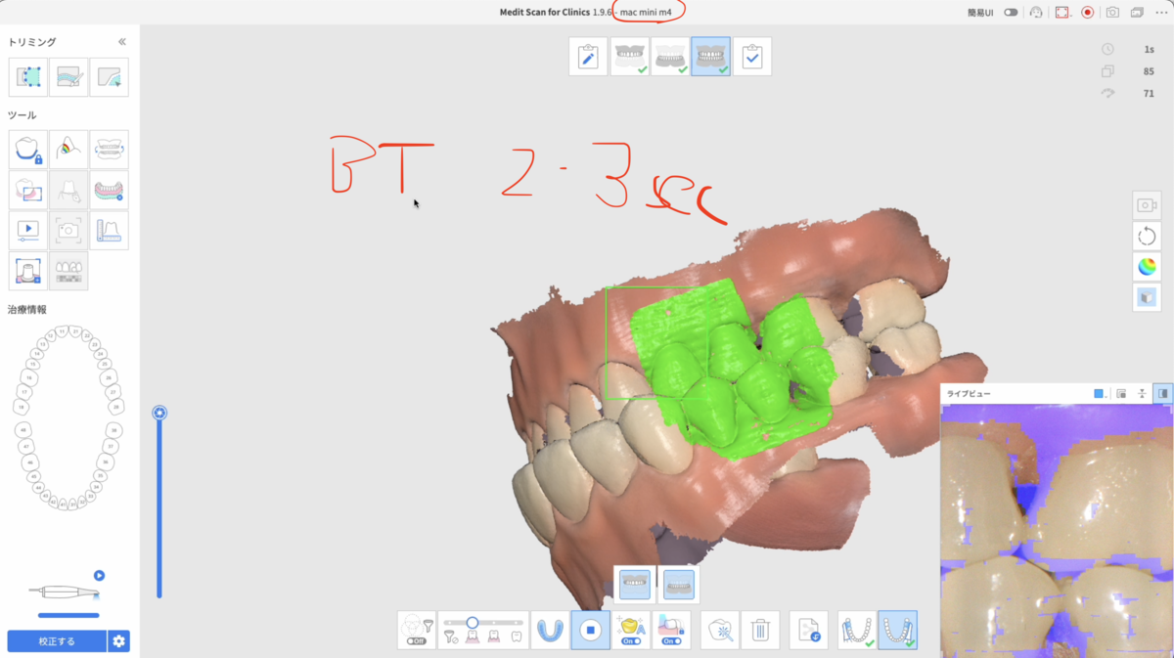The height and width of the screenshot is (658, 1174).
Task: Open the pink and teal denture arch tool
Action: pos(109,190)
